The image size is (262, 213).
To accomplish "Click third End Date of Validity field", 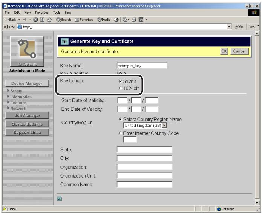I will (x=152, y=109).
